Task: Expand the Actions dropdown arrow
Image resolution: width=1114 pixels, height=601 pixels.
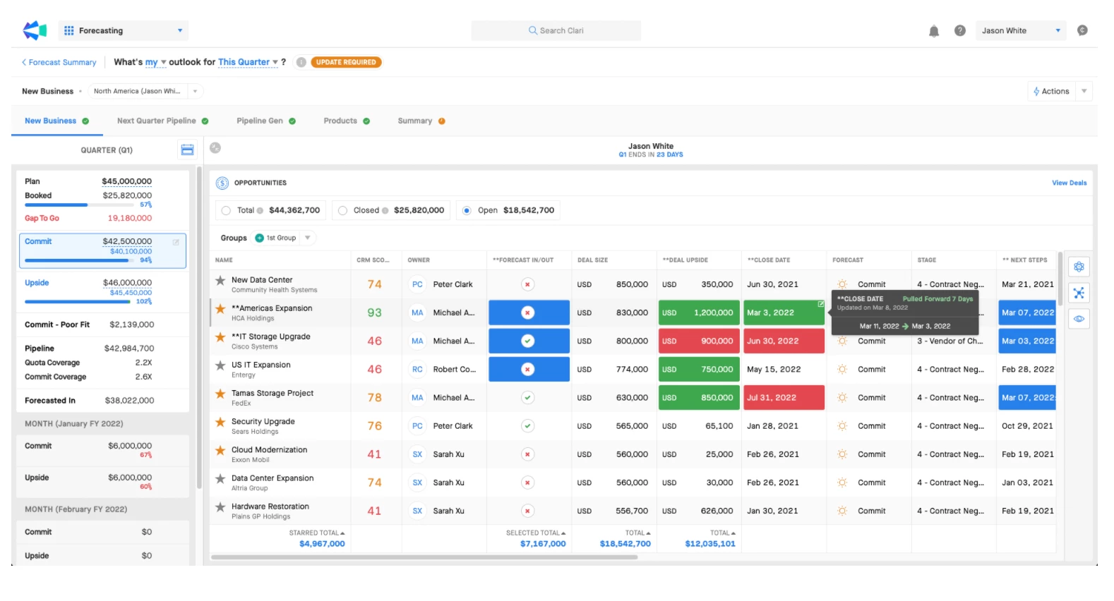Action: point(1084,91)
